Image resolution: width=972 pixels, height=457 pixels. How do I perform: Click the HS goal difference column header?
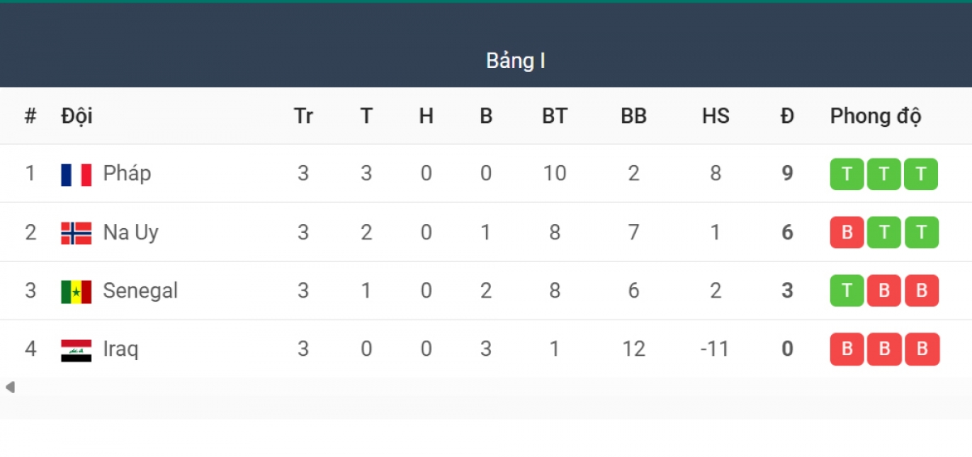[715, 116]
